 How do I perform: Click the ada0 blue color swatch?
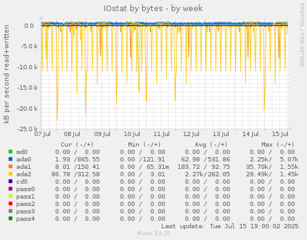point(11,159)
